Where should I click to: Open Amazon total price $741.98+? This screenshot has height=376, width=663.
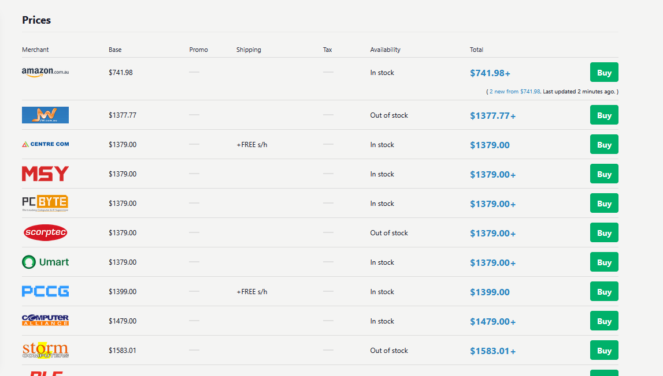click(x=490, y=73)
